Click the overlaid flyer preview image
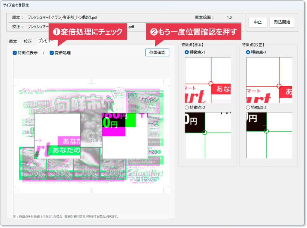Image resolution: width=307 pixels, height=228 pixels. point(91,136)
